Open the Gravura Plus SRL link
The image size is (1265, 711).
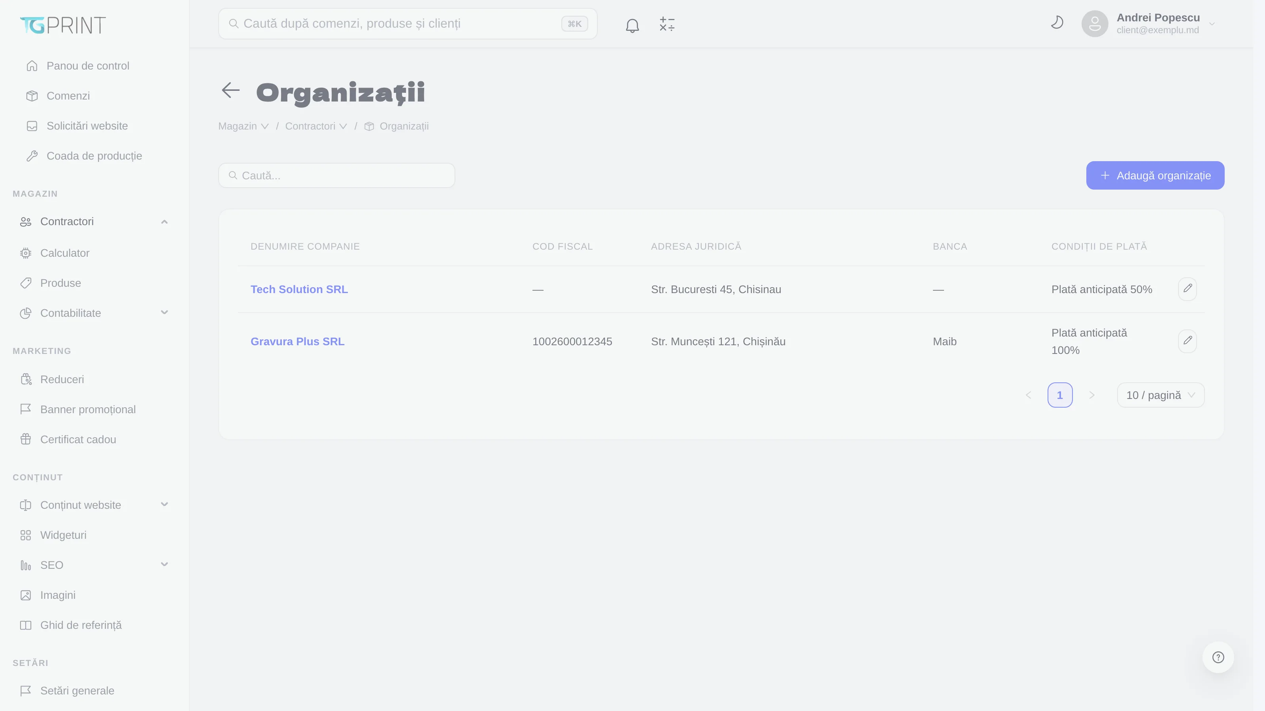point(298,342)
